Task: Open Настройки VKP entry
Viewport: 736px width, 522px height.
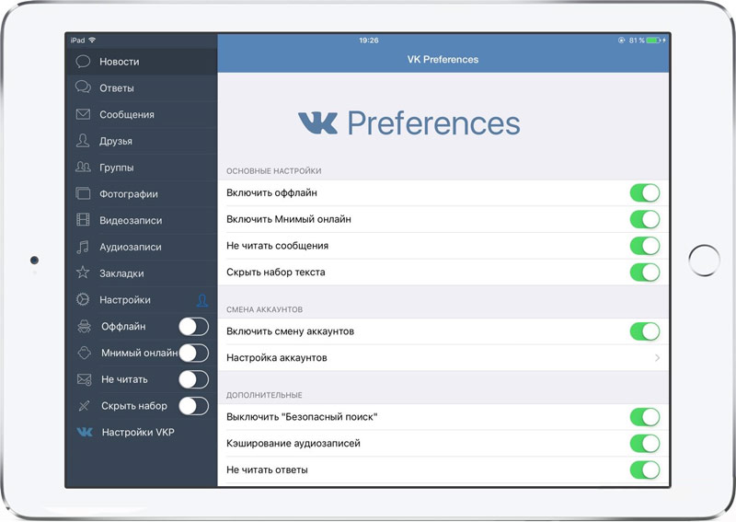Action: tap(142, 433)
